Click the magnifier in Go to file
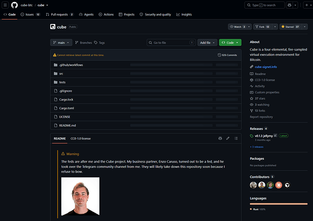The image size is (313, 221). 150,43
